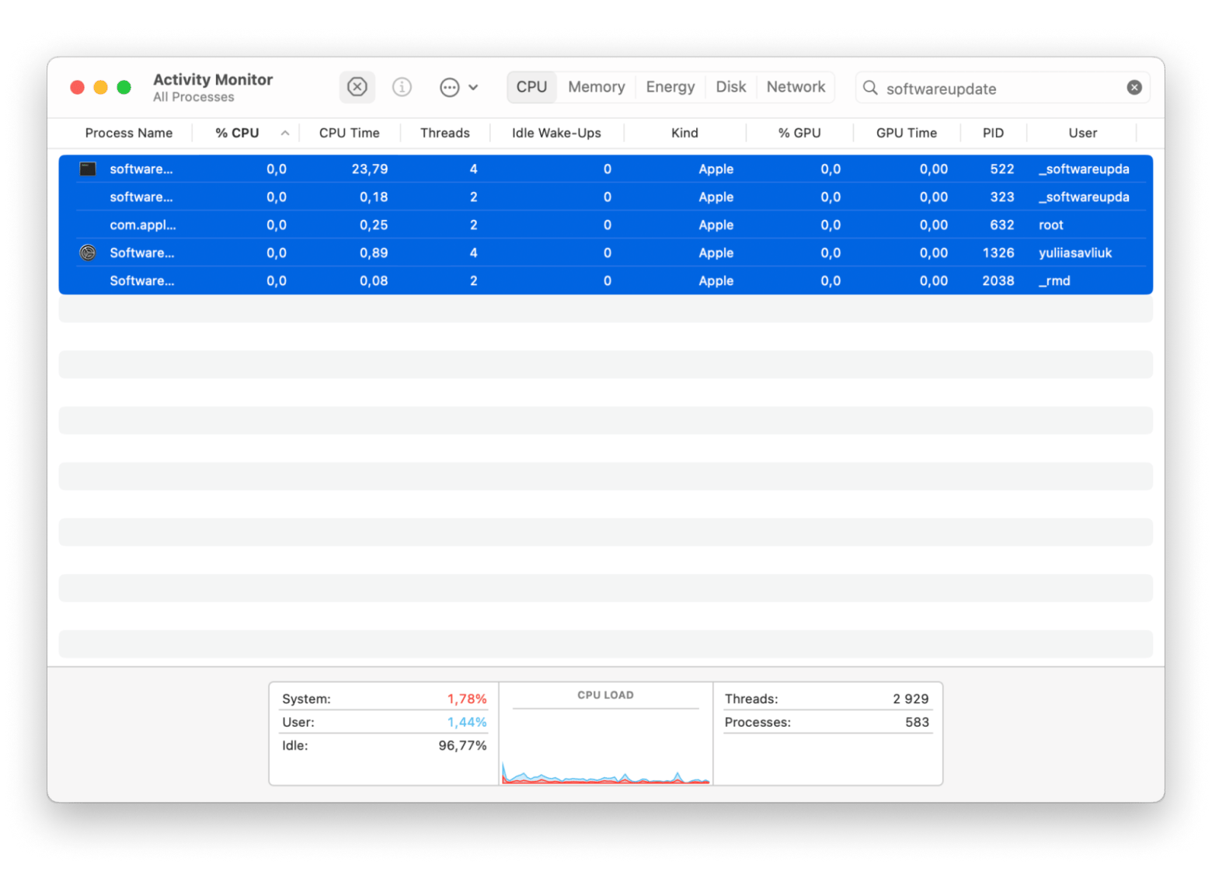
Task: Click the stop process X icon
Action: [357, 87]
